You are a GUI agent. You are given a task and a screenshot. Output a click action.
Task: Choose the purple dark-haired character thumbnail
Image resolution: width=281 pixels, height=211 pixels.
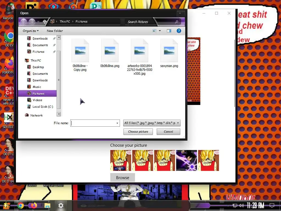pyautogui.click(x=187, y=160)
